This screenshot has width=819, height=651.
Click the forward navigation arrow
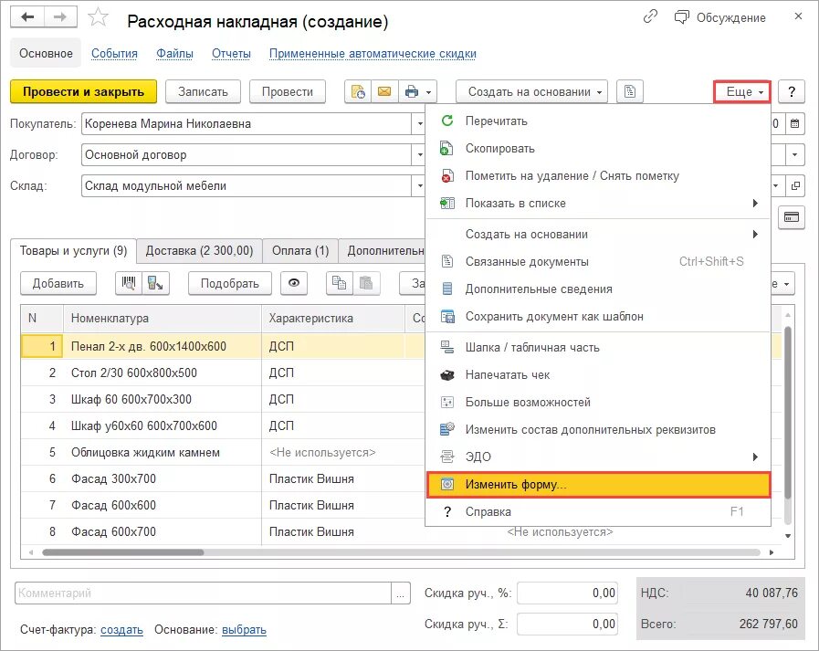click(x=60, y=17)
